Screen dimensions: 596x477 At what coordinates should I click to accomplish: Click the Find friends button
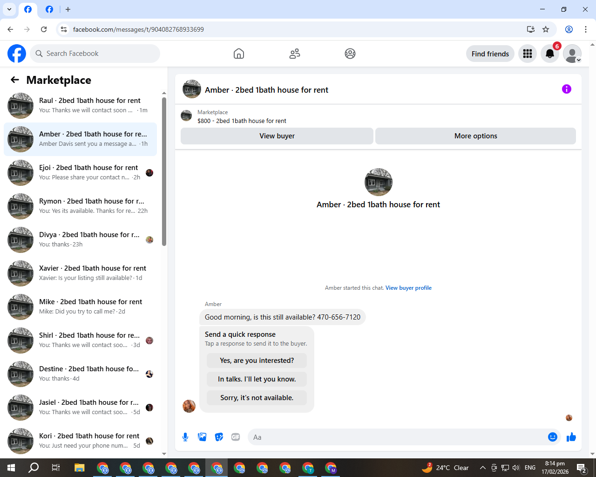coord(490,54)
